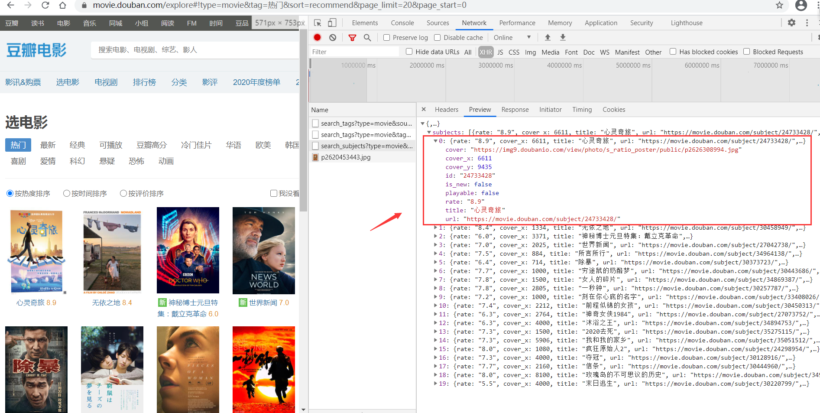Click the Douban movie search box

click(195, 50)
